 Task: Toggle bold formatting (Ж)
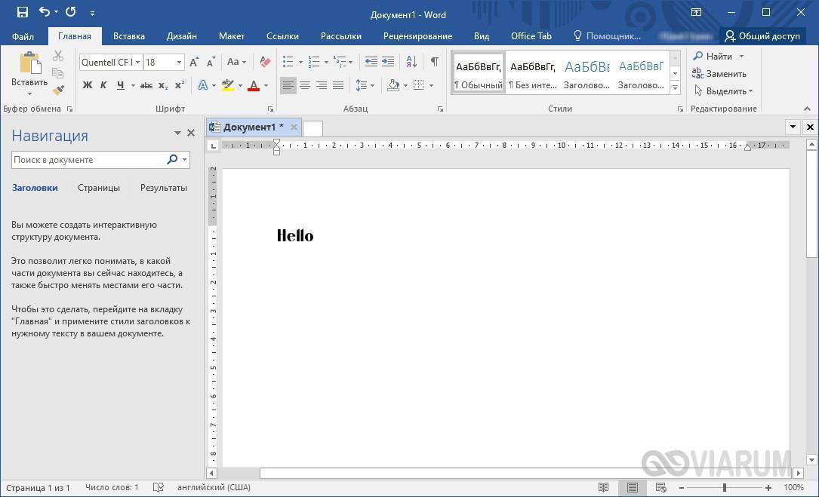(88, 85)
